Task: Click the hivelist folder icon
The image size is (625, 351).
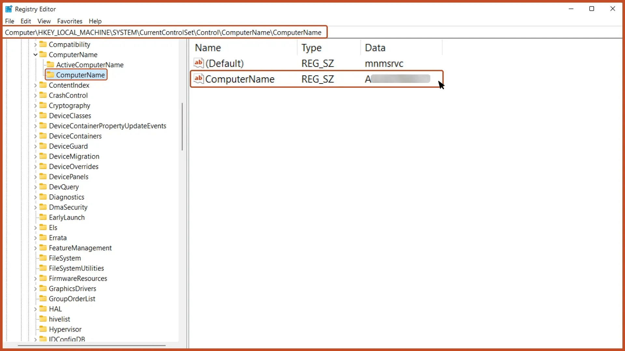Action: pyautogui.click(x=43, y=319)
